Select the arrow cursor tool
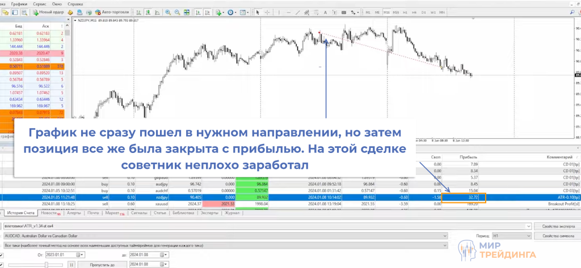Screen dimensions: 581x268 pos(258,12)
